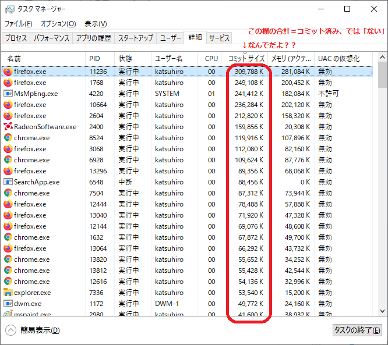This screenshot has width=388, height=345.
Task: Click firefox.exe icon for PID 1768
Action: coord(8,83)
